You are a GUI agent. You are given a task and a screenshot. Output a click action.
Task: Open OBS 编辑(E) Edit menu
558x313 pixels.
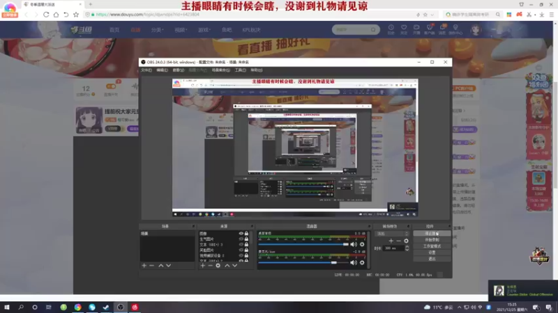click(x=162, y=70)
